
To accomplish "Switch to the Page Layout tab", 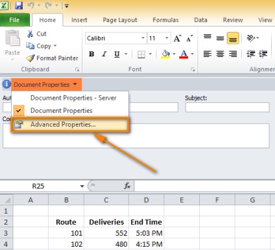I will 120,20.
